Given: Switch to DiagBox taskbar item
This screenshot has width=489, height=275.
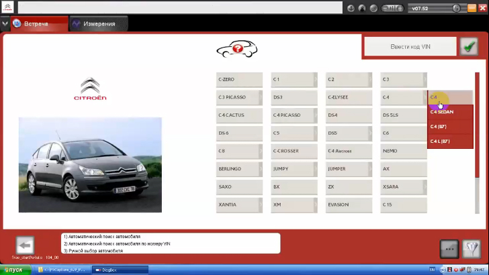Looking at the screenshot, I should pos(120,270).
